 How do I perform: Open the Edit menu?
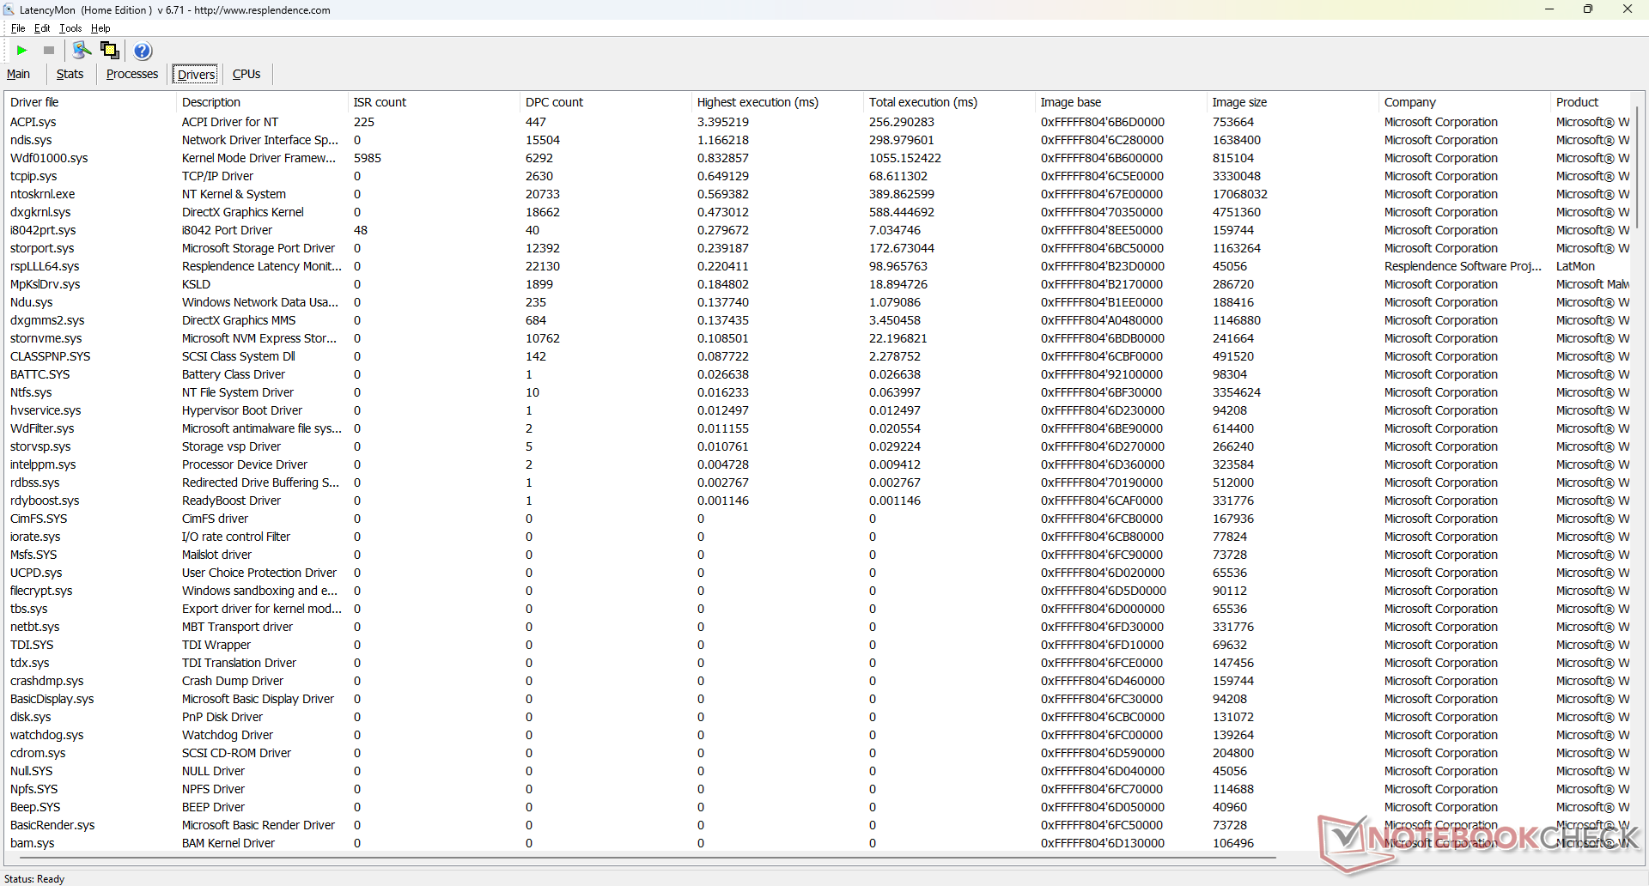point(42,28)
